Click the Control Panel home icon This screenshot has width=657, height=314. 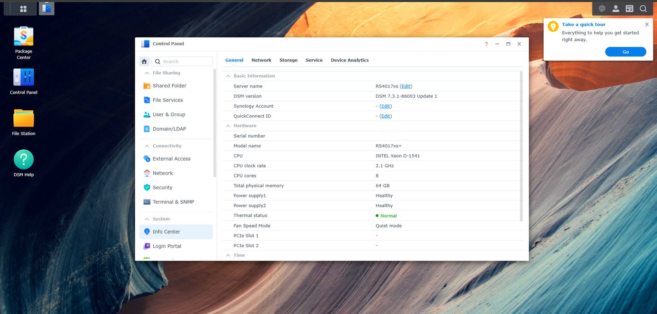coord(144,61)
